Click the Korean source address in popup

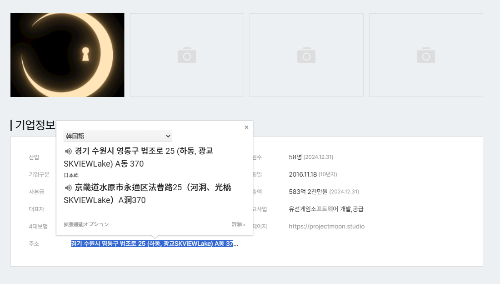point(139,157)
